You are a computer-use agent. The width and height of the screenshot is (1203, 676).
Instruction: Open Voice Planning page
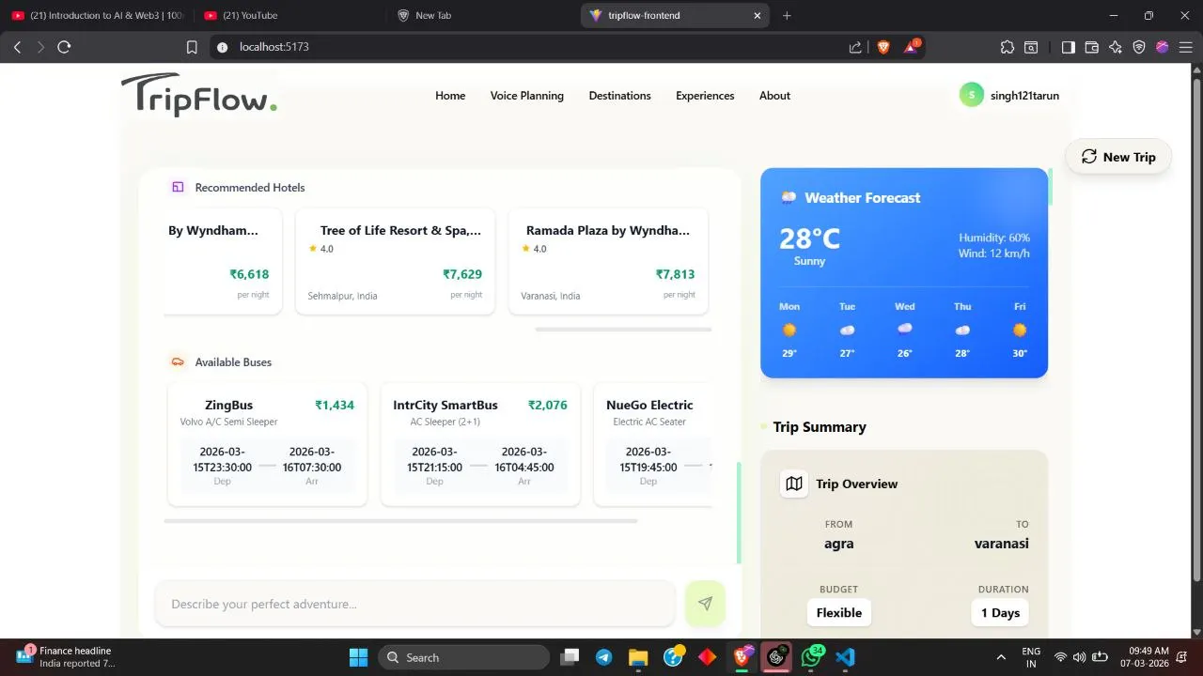coord(526,96)
